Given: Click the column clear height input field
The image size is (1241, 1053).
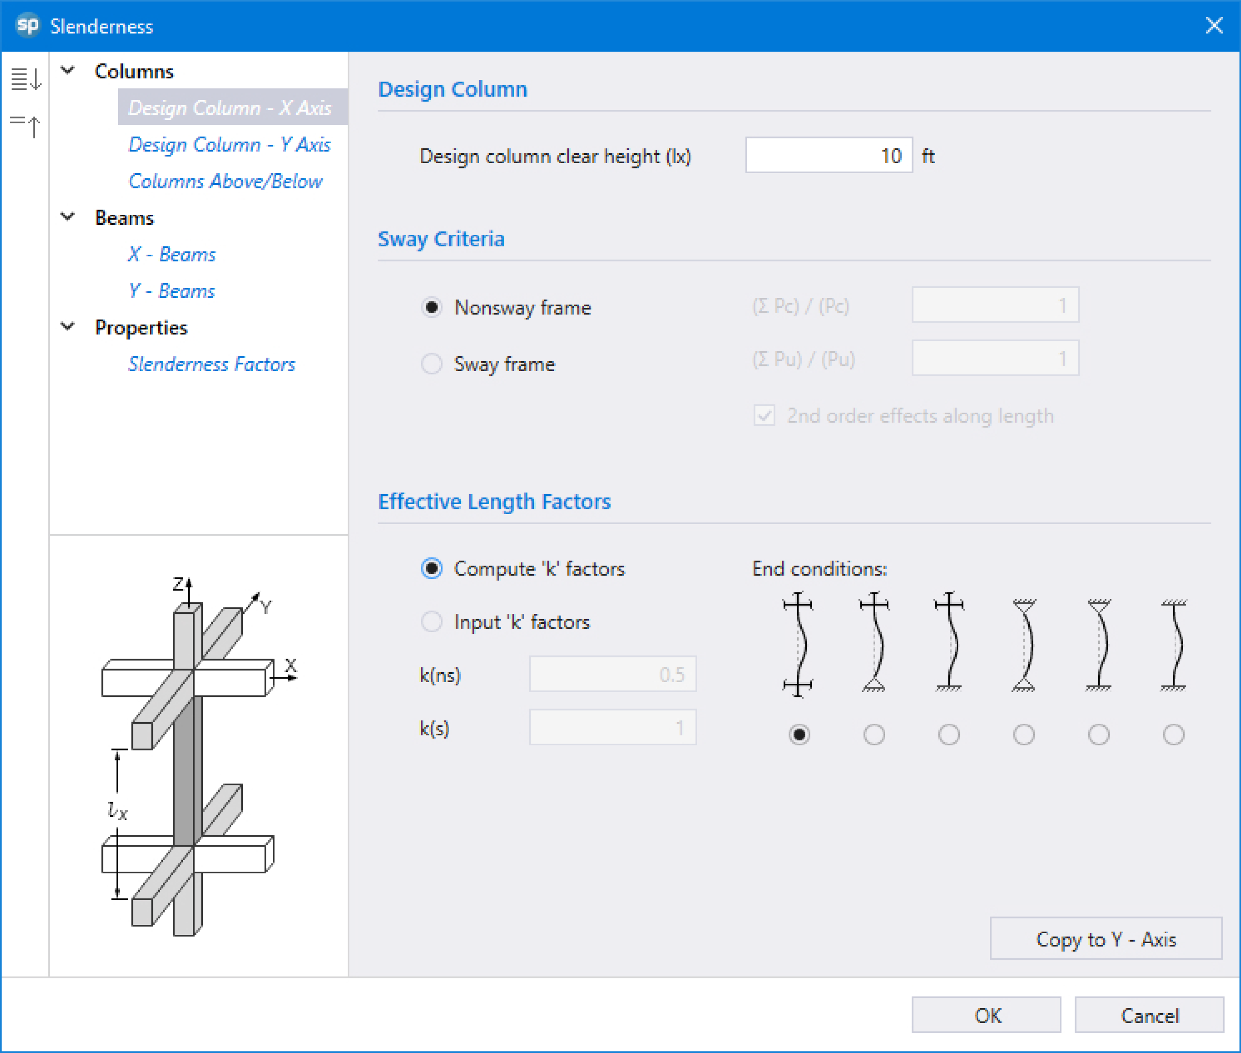Looking at the screenshot, I should pyautogui.click(x=828, y=156).
